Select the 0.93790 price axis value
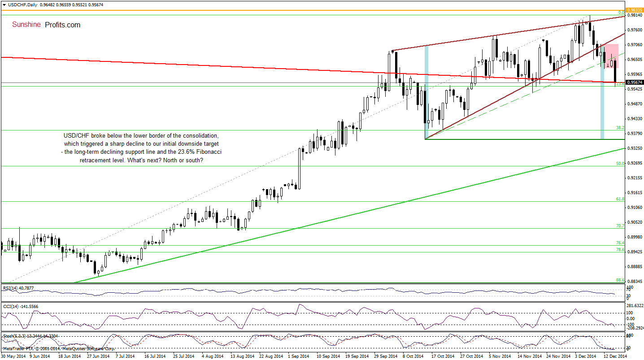The image size is (644, 360). [634, 134]
